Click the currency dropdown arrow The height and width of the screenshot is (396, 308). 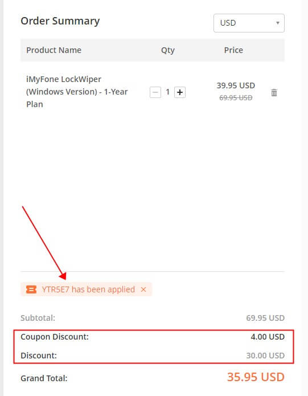point(277,23)
